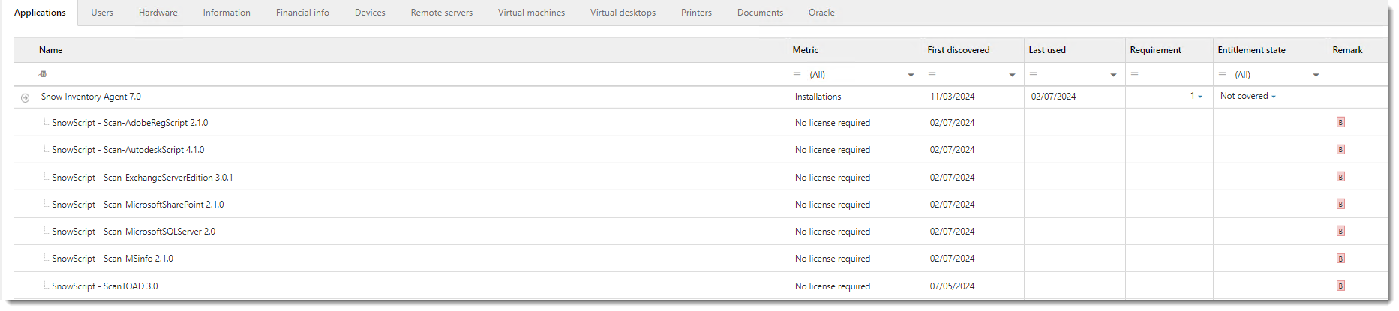Select SnowScript - Scan-ExchangeServerEdition 3.0.1
Image resolution: width=1399 pixels, height=311 pixels.
[x=142, y=178]
